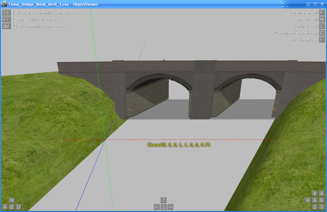This screenshot has height=212, width=327.
Task: Click the ObjectViewer window title bar icon
Action: pos(4,4)
